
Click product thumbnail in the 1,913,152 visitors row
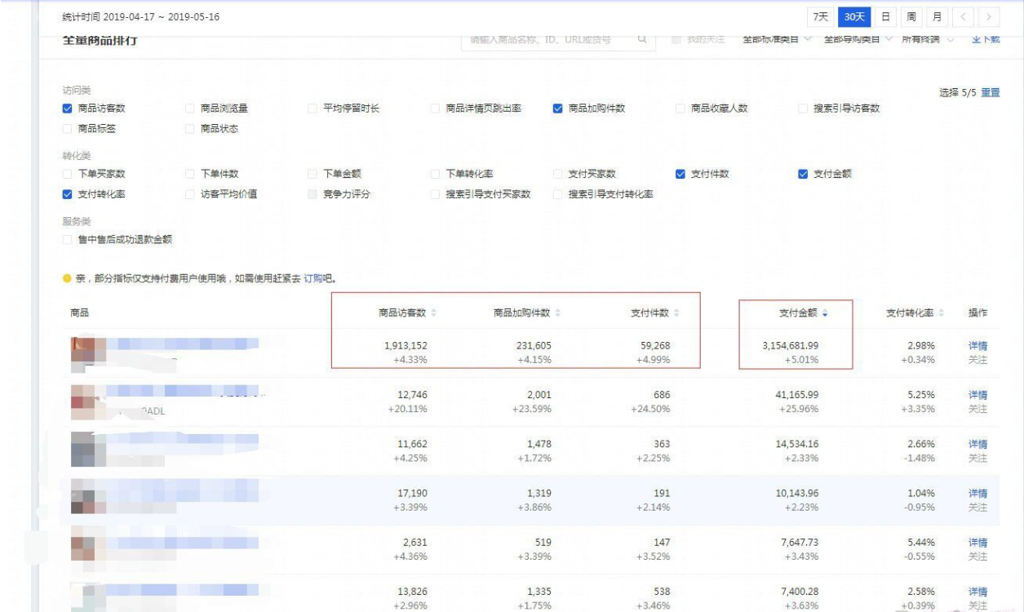click(88, 353)
